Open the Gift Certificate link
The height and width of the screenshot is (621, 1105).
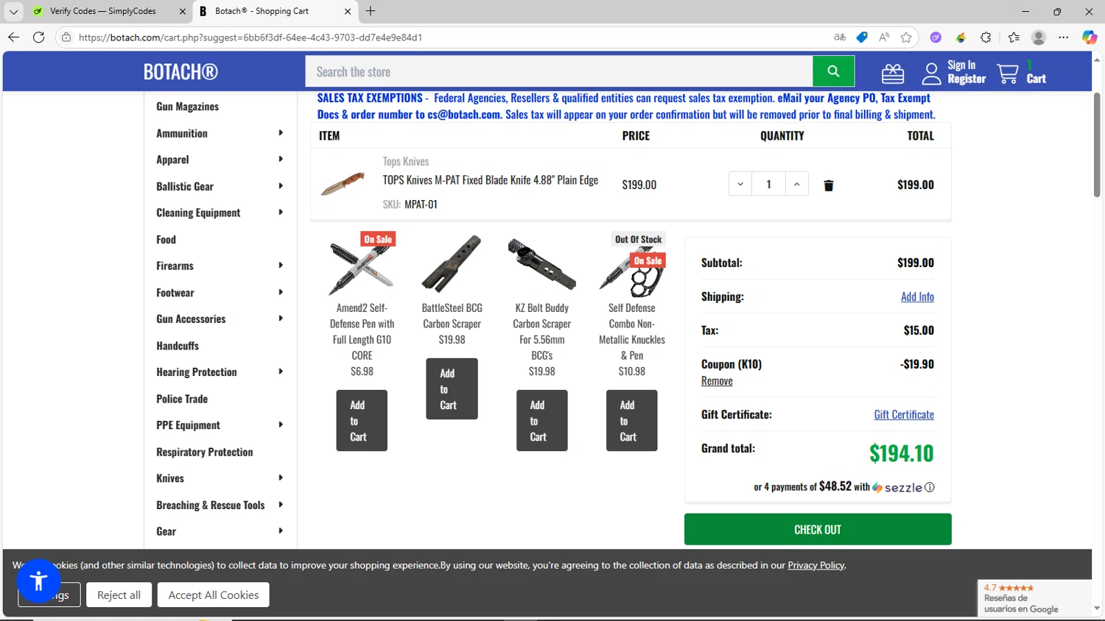(x=904, y=415)
